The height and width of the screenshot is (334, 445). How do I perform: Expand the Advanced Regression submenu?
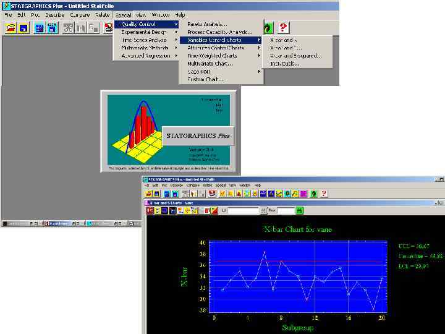tap(146, 56)
